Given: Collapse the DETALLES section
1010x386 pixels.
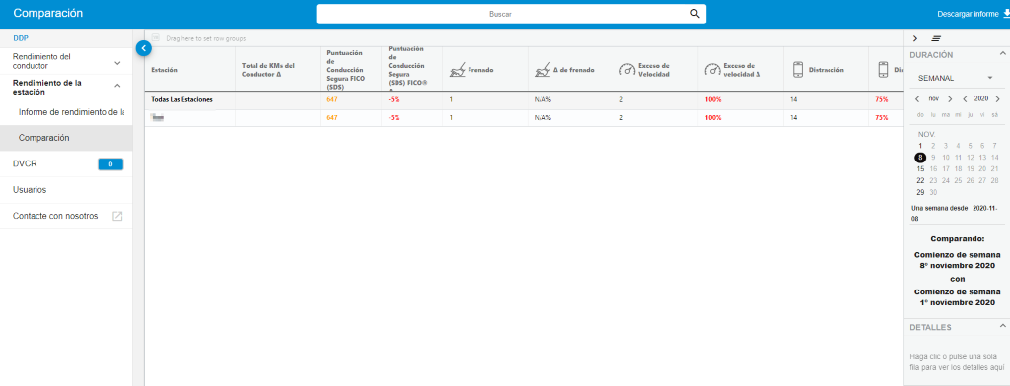Looking at the screenshot, I should coord(1002,327).
